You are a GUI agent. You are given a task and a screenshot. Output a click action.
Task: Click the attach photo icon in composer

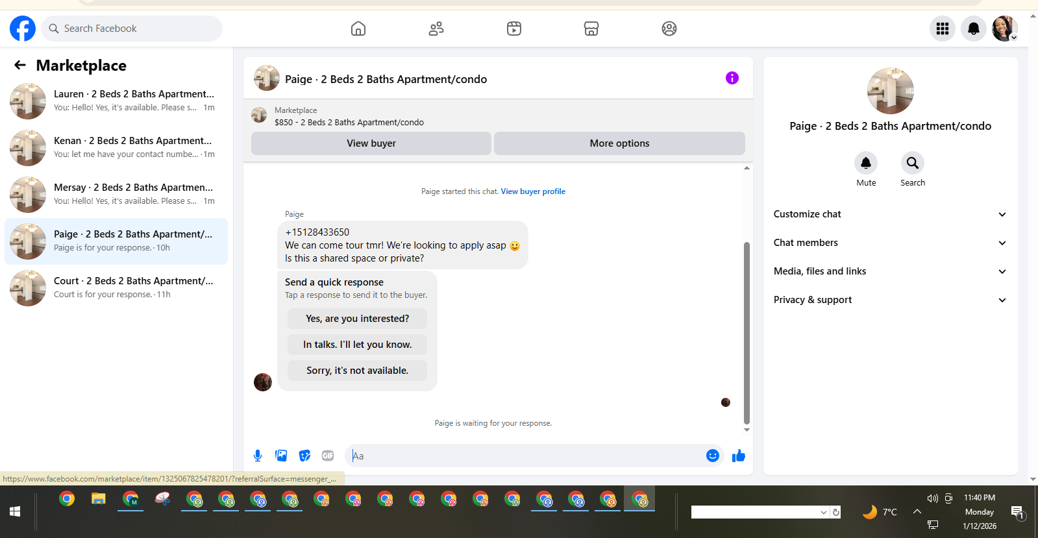(281, 456)
